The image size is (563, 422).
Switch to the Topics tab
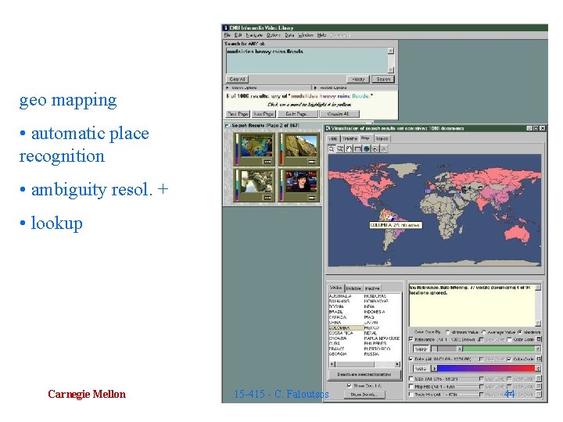382,138
